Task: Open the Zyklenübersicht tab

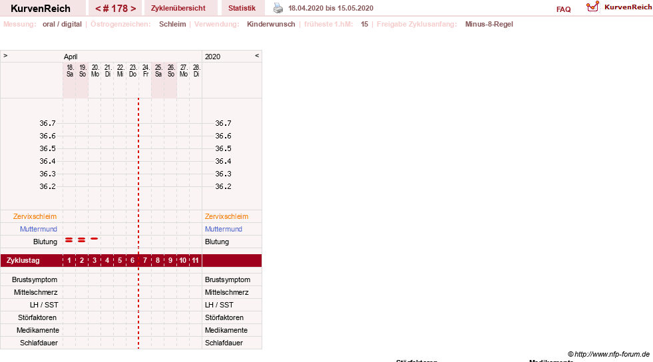Action: (178, 8)
